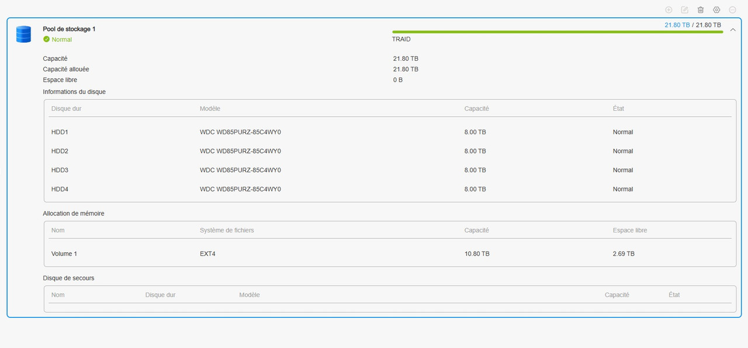
Task: Select the HDD2 row name
Action: tap(60, 151)
